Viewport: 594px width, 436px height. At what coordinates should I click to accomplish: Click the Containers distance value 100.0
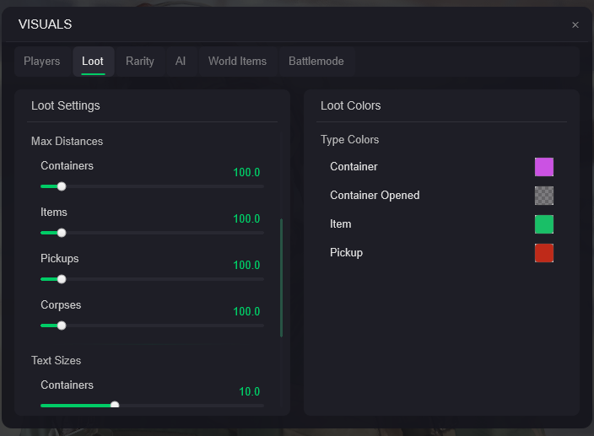coord(246,173)
